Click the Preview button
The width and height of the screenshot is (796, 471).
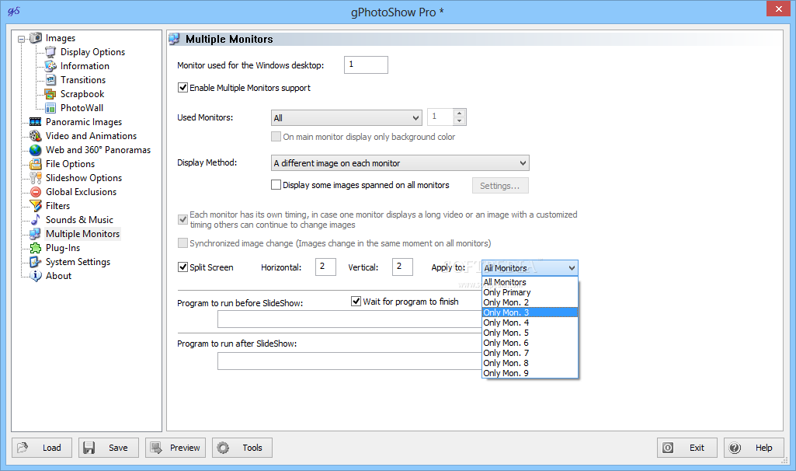click(x=176, y=448)
